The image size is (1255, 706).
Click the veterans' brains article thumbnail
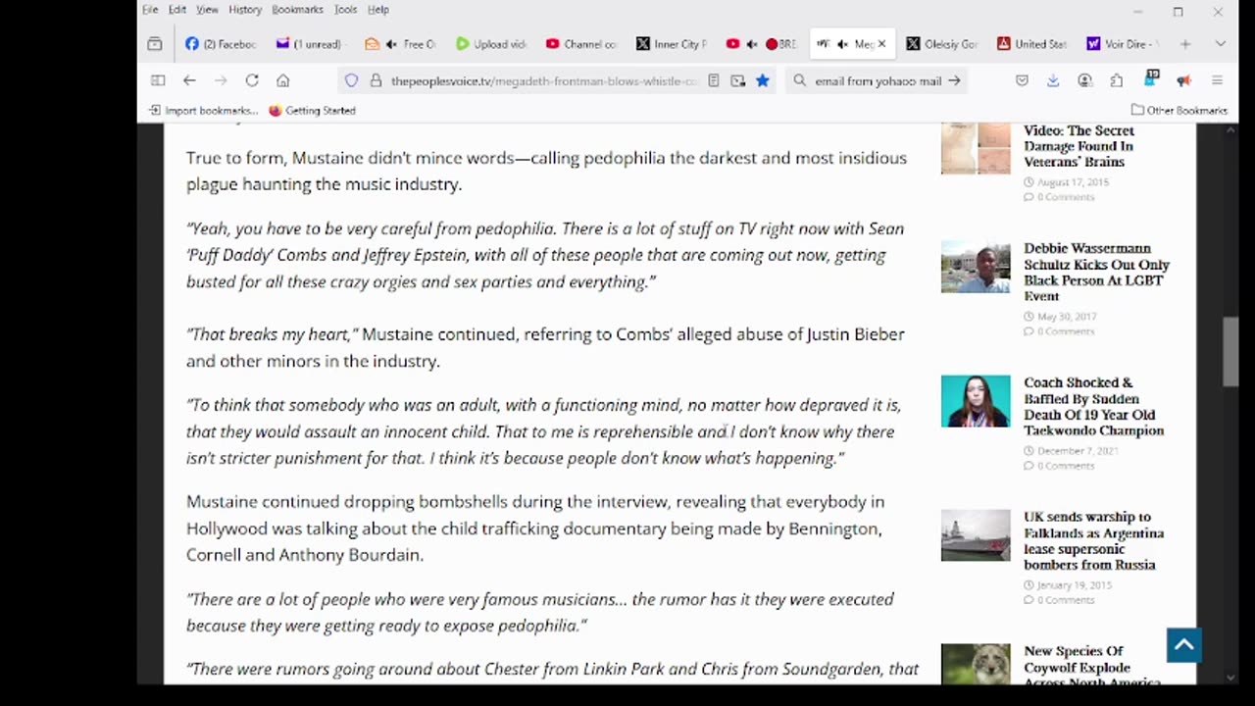click(x=976, y=148)
